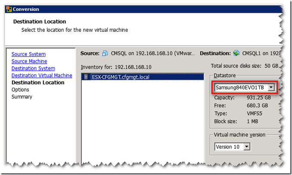Click the Conversion title bar text

(x=26, y=9)
